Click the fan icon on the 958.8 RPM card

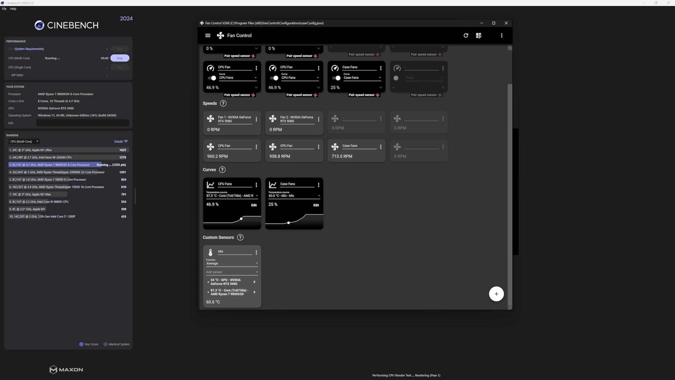[x=273, y=147]
